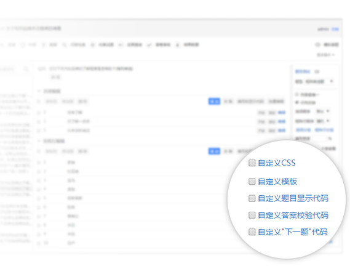Toggle the 自定义答案校验代码 checkbox

click(x=252, y=216)
